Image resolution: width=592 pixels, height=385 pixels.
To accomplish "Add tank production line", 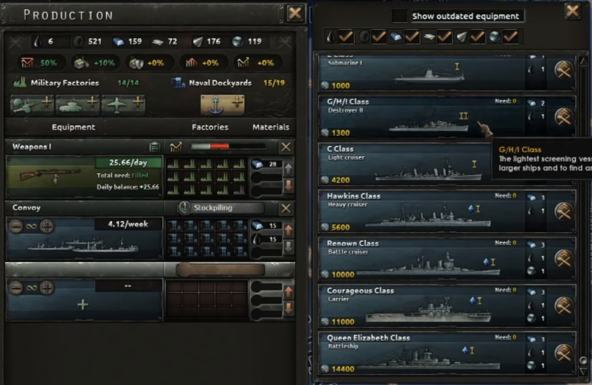I will (78, 104).
